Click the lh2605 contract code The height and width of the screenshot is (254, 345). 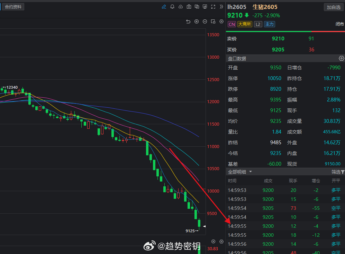click(237, 7)
